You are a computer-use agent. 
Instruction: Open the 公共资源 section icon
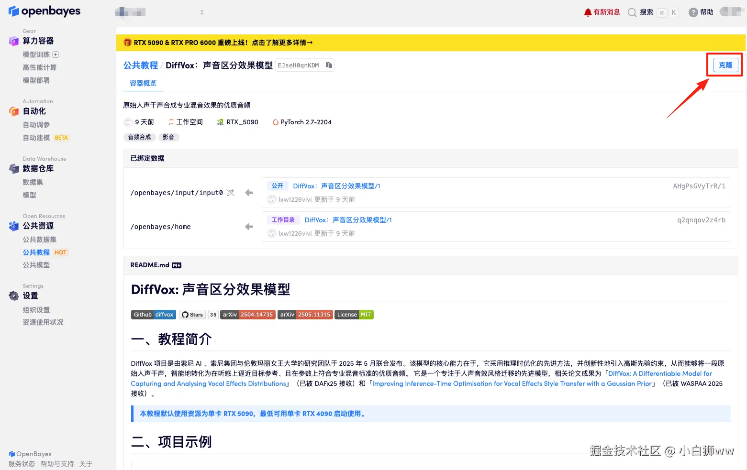[x=14, y=226]
